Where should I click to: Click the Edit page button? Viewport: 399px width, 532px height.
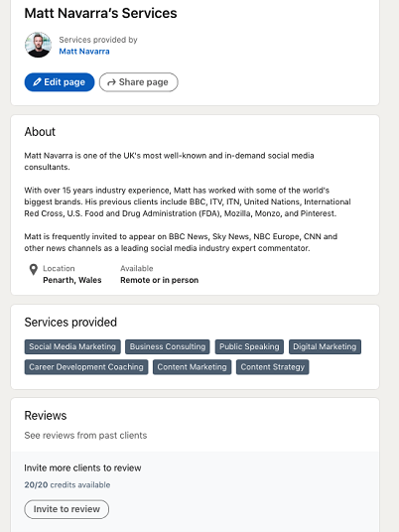[x=60, y=82]
